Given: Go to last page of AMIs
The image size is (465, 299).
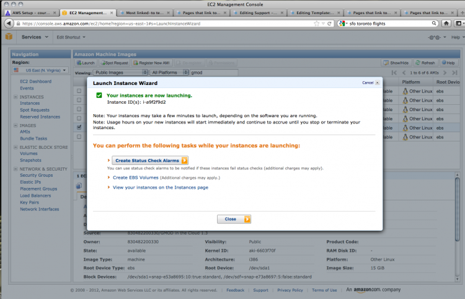Looking at the screenshot, I should point(454,73).
